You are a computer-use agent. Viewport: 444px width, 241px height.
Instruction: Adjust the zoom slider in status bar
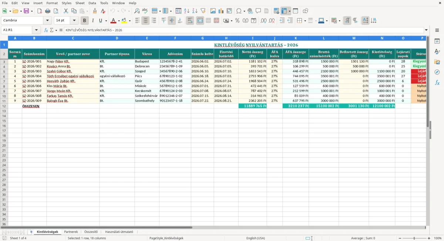tap(414, 238)
